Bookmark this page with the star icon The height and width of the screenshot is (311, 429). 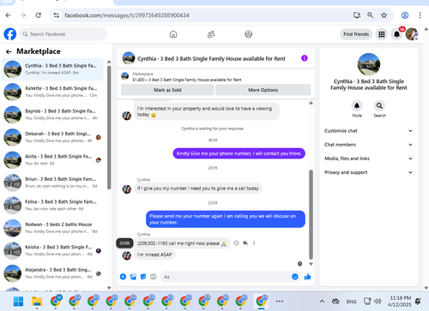click(x=384, y=15)
